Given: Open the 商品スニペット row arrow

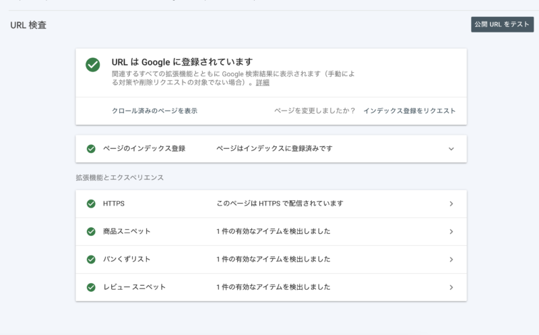Looking at the screenshot, I should (451, 232).
